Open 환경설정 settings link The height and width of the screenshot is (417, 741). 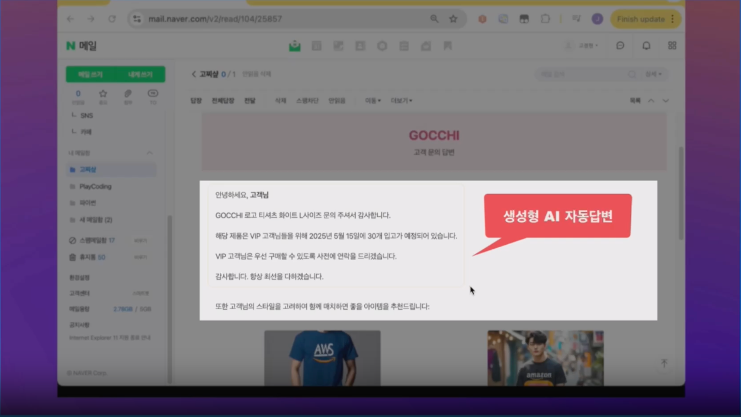80,278
